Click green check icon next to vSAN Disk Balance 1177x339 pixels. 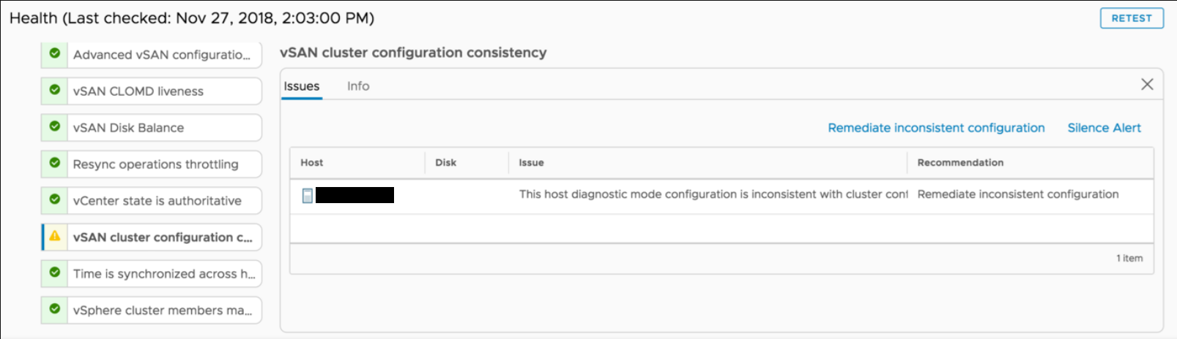coord(55,126)
